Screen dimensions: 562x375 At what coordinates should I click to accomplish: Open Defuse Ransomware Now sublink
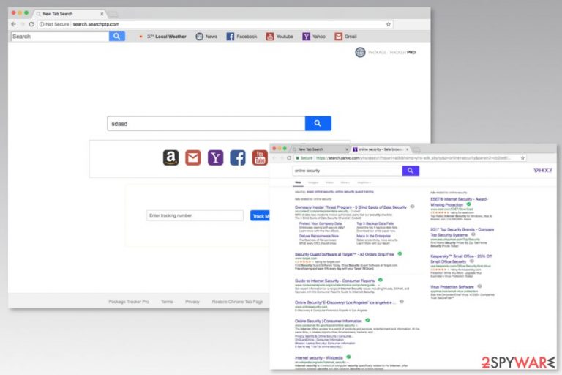318,236
